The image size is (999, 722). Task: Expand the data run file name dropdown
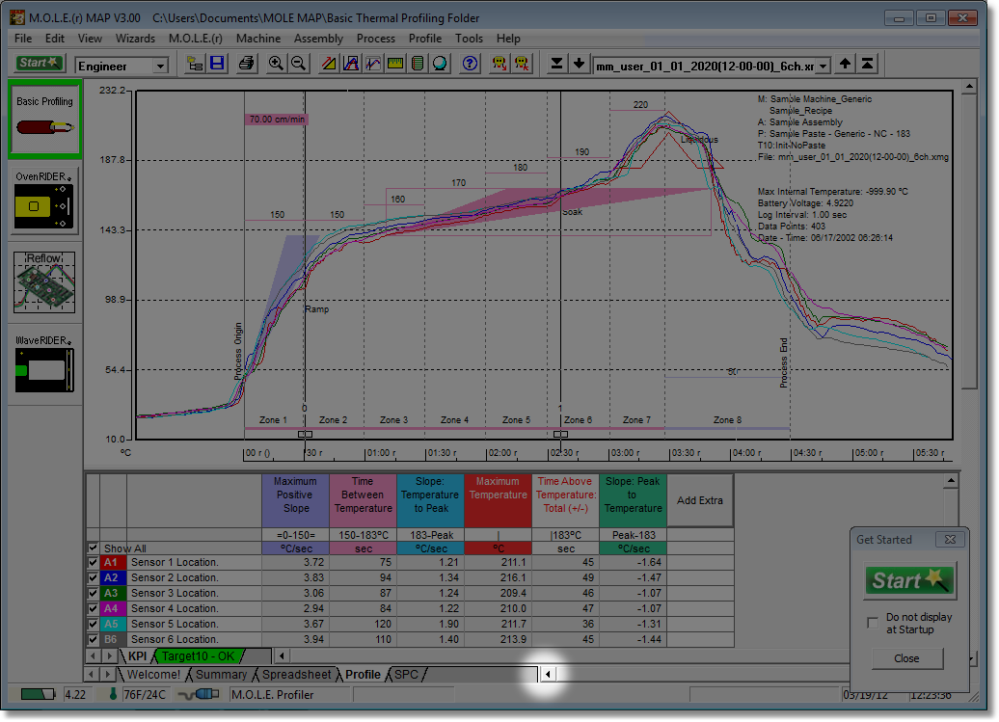(x=823, y=66)
